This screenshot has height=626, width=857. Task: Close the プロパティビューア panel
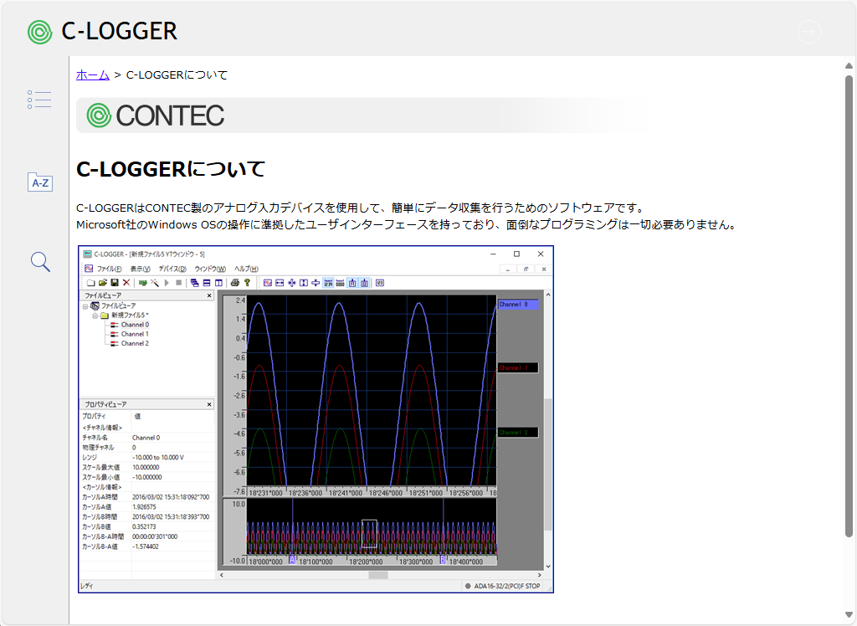pos(209,404)
